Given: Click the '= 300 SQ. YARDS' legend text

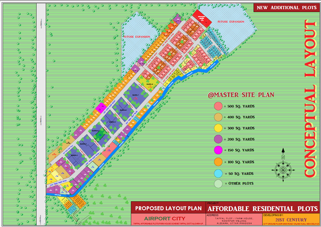Looking at the screenshot, I should click(x=239, y=128).
